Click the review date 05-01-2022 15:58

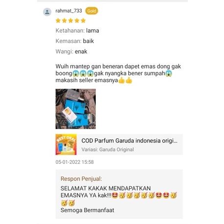click(x=75, y=162)
